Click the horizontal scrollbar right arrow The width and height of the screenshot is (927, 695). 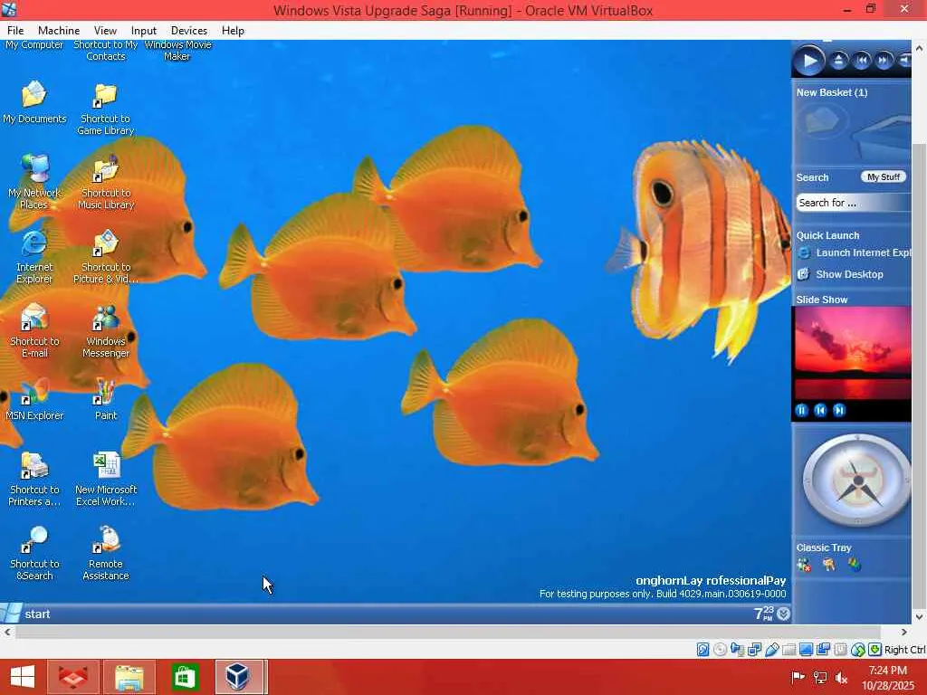[x=904, y=632]
